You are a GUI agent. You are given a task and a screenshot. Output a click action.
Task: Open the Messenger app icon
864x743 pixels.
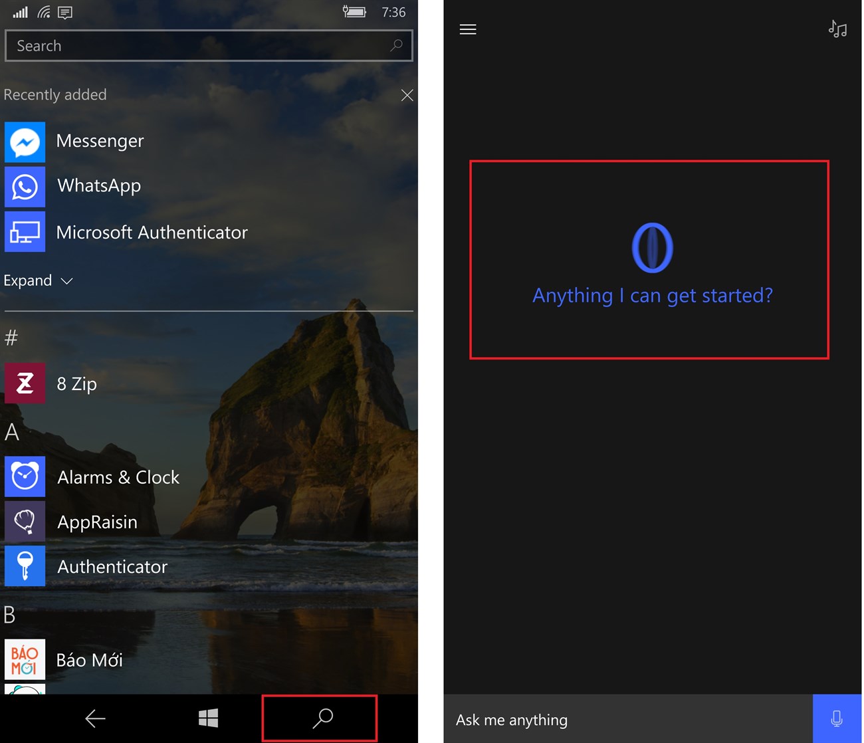point(25,142)
